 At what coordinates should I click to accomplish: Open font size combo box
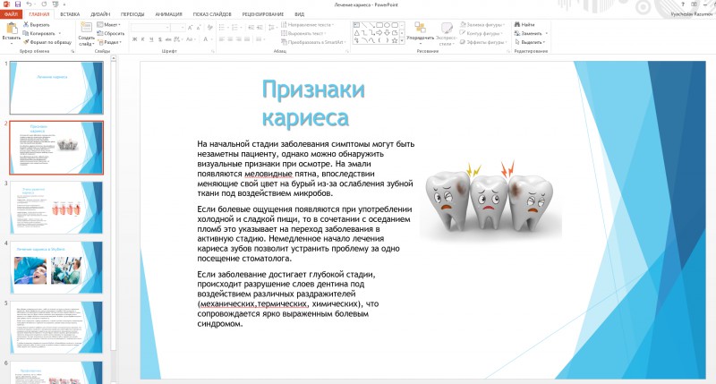point(178,28)
